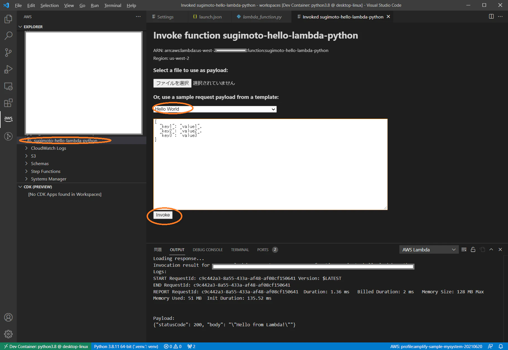Open AWS sidebar Views and More Actions ellipsis

[x=138, y=17]
